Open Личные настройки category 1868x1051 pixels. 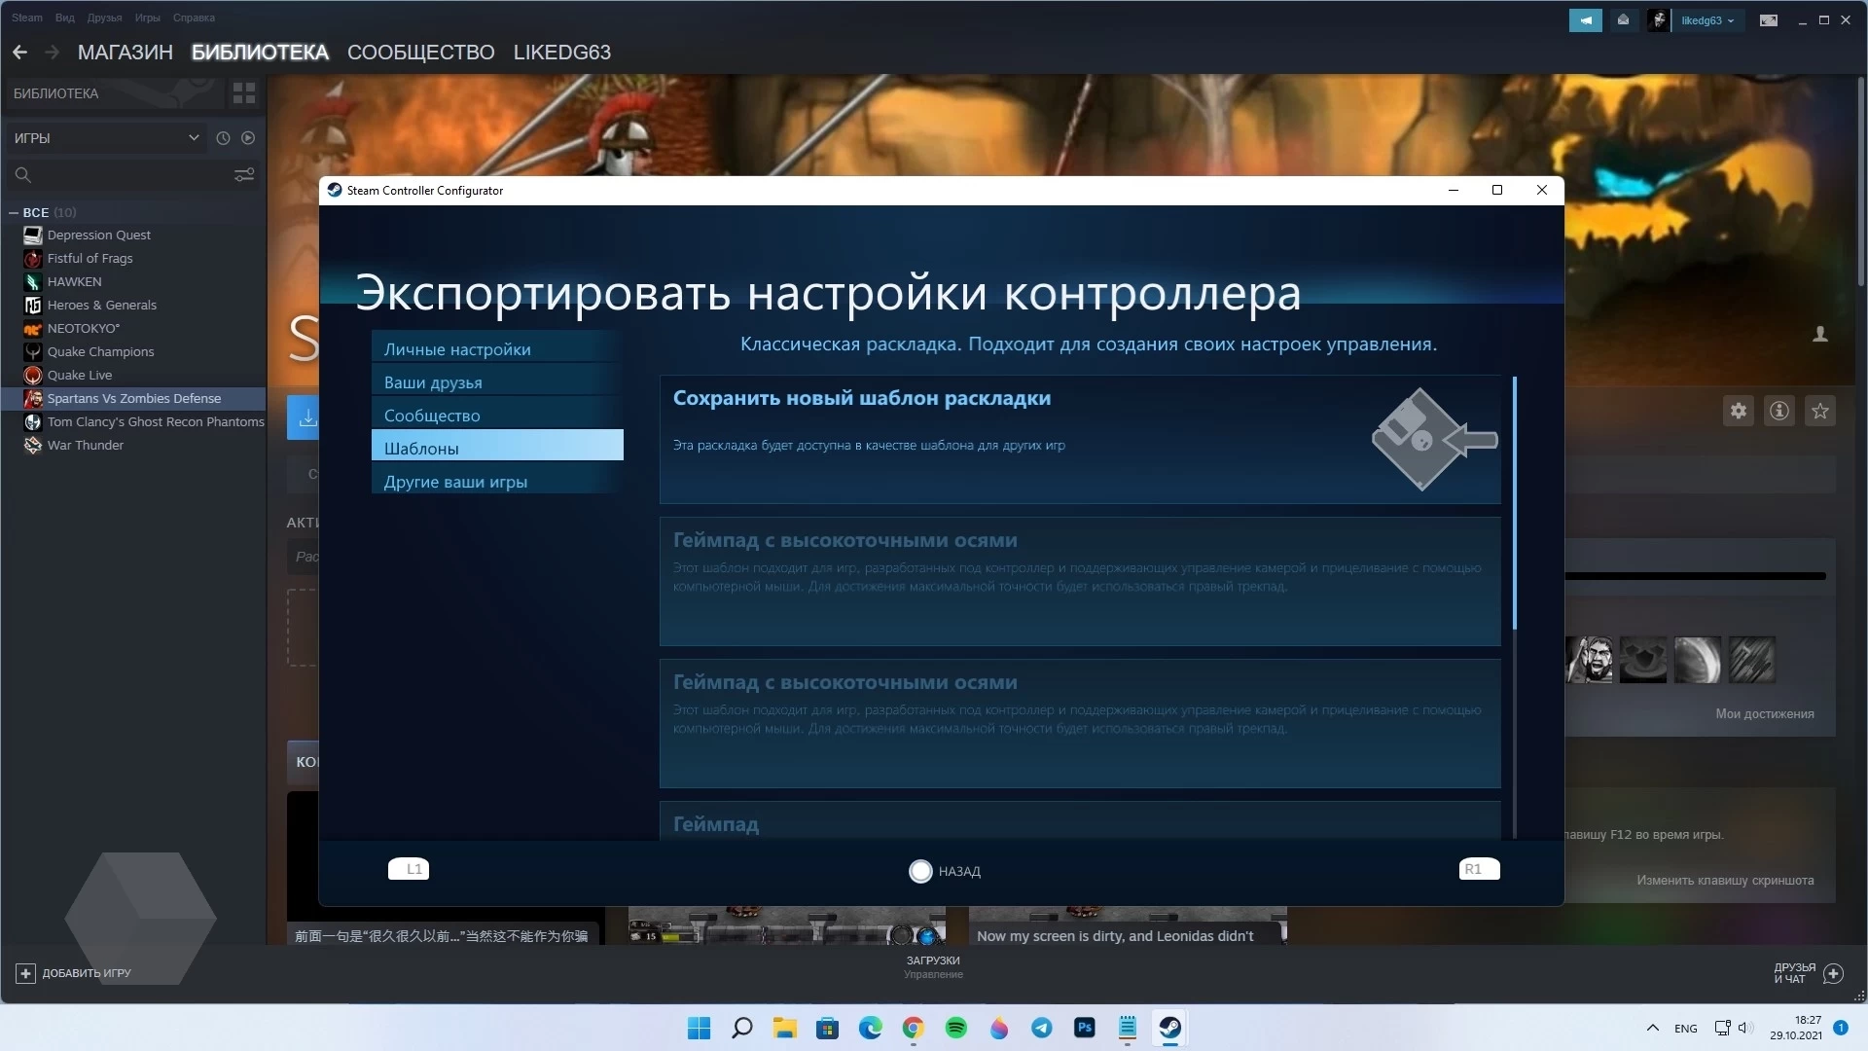pos(497,348)
